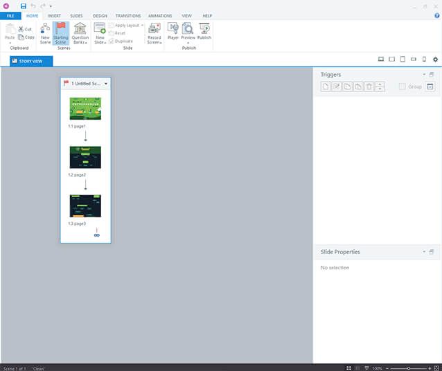Adjust the zoom slider handle

[409, 368]
